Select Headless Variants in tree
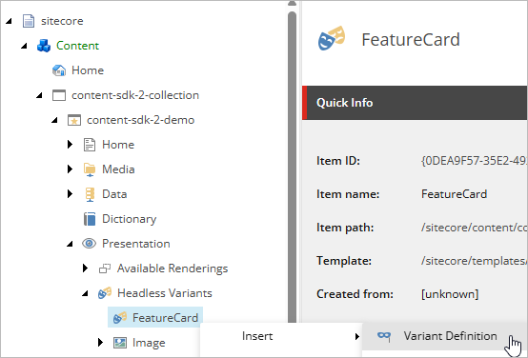This screenshot has height=358, width=528. click(165, 293)
